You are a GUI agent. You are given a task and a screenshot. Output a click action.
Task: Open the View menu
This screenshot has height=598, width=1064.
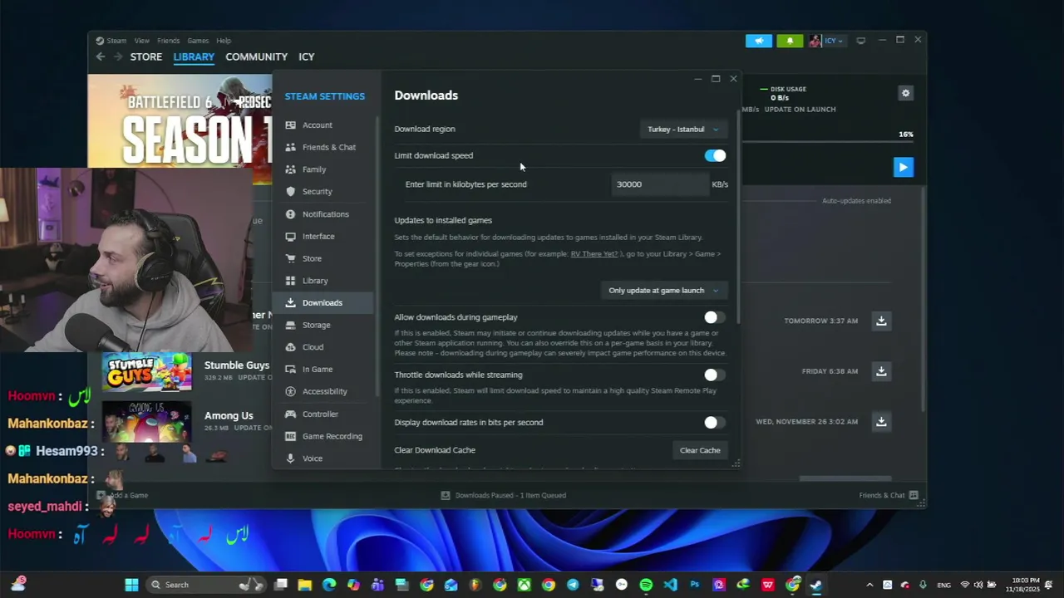(x=142, y=41)
